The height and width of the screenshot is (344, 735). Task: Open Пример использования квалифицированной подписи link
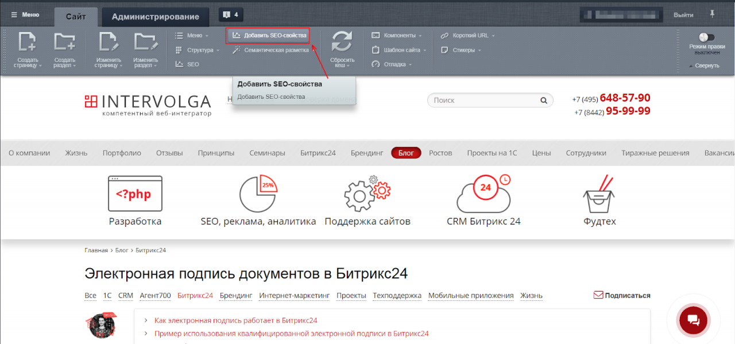coord(292,334)
